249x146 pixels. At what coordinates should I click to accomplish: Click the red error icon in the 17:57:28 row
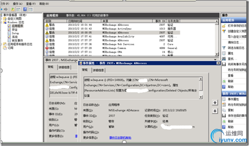pos(47,48)
